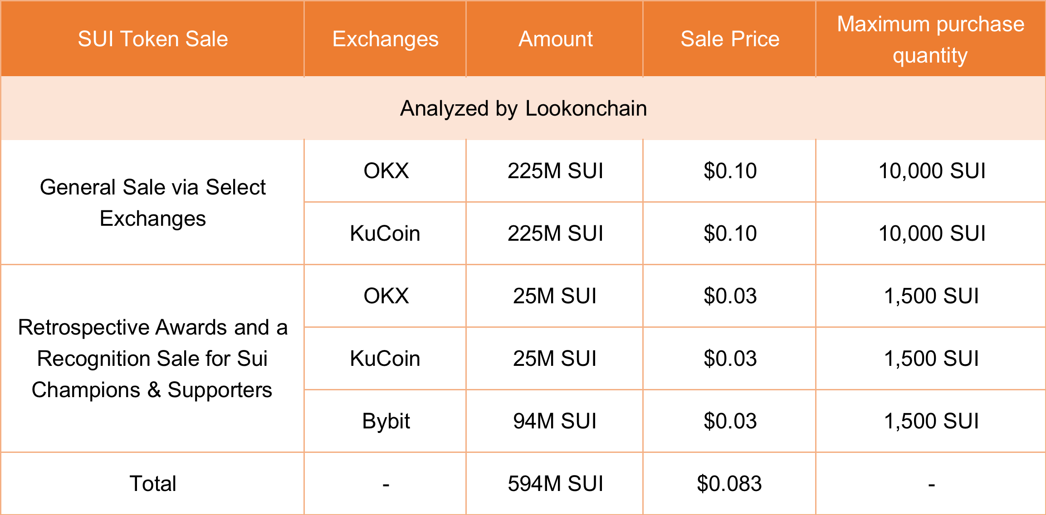Viewport: 1046px width, 515px height.
Task: Click the Analyzed by Lookonchain banner
Action: point(523,108)
